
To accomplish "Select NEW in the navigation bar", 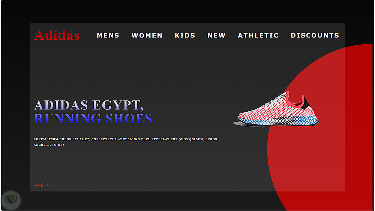I will pyautogui.click(x=216, y=35).
